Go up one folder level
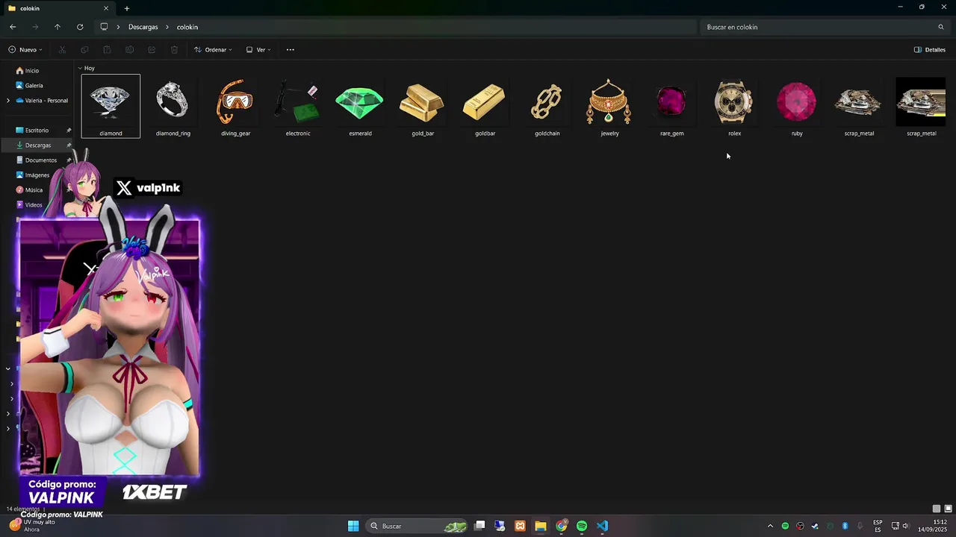Viewport: 956px width, 537px height. [58, 27]
